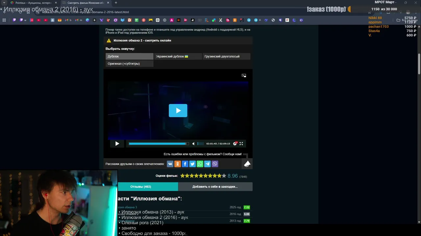Open the globe bookmark icon
421x236 pixels.
pos(273,20)
